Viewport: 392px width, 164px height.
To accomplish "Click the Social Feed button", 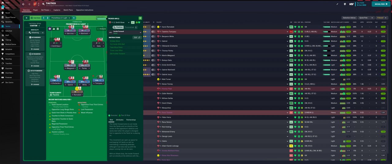I will (x=381, y=4).
